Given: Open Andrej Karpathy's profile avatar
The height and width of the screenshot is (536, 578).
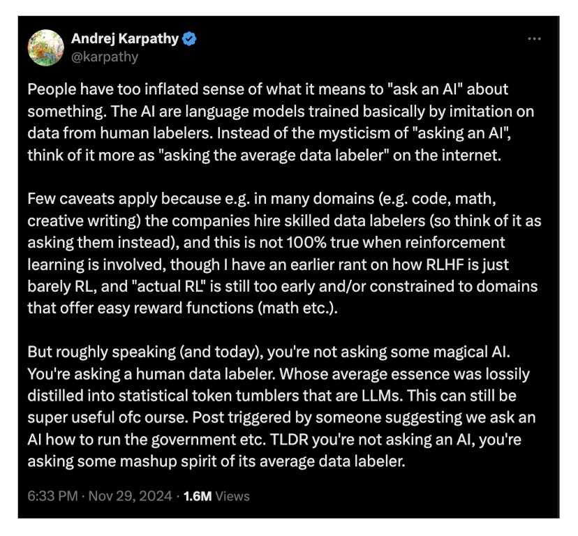Looking at the screenshot, I should point(46,48).
